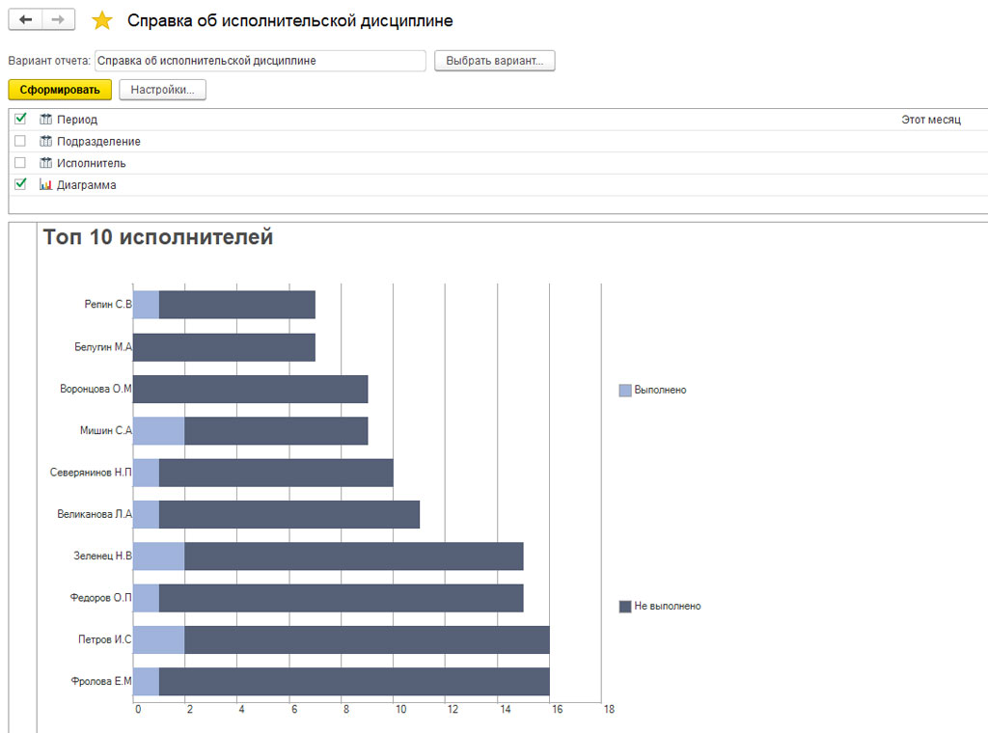This screenshot has width=988, height=733.
Task: Click the Не выполнено legend color swatch
Action: click(x=624, y=607)
